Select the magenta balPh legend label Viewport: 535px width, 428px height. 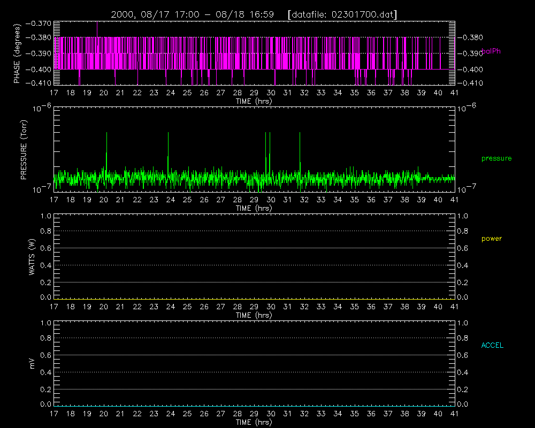pyautogui.click(x=491, y=51)
